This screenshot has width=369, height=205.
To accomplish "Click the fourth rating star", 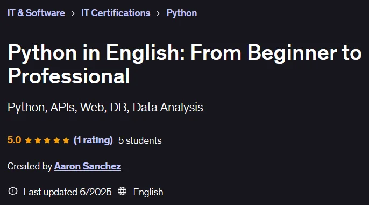I will click(56, 140).
